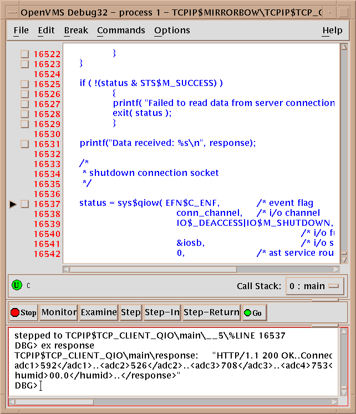Click the Step button
356x414 pixels.
click(x=131, y=312)
